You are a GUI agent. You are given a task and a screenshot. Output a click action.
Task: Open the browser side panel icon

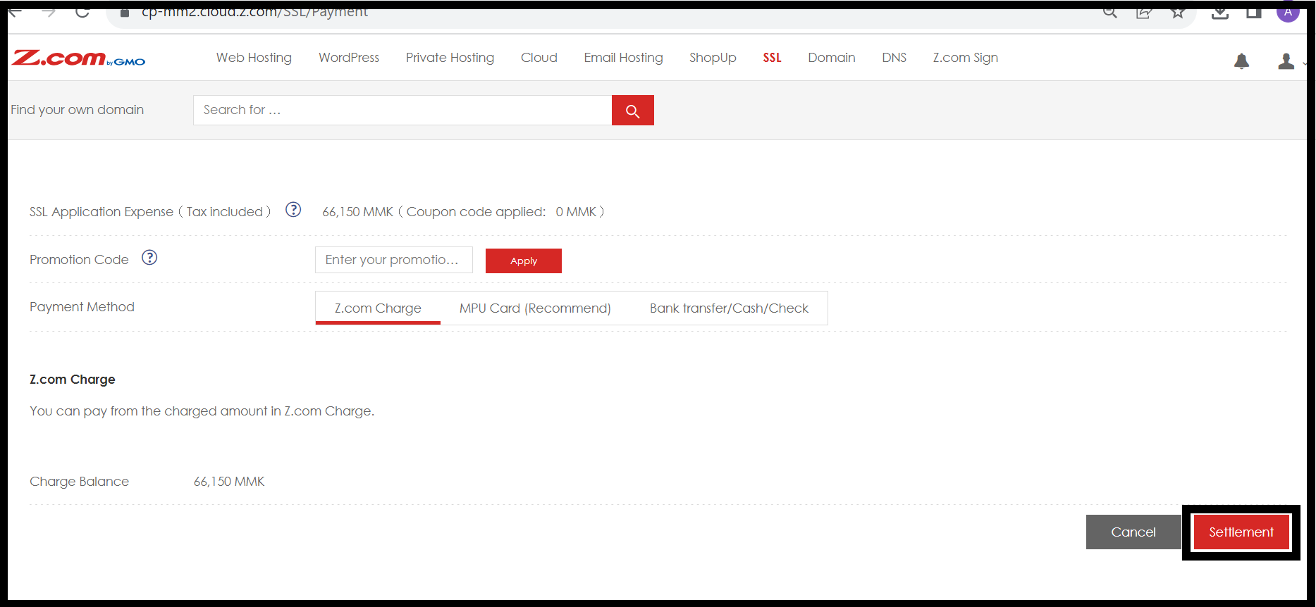tap(1254, 12)
